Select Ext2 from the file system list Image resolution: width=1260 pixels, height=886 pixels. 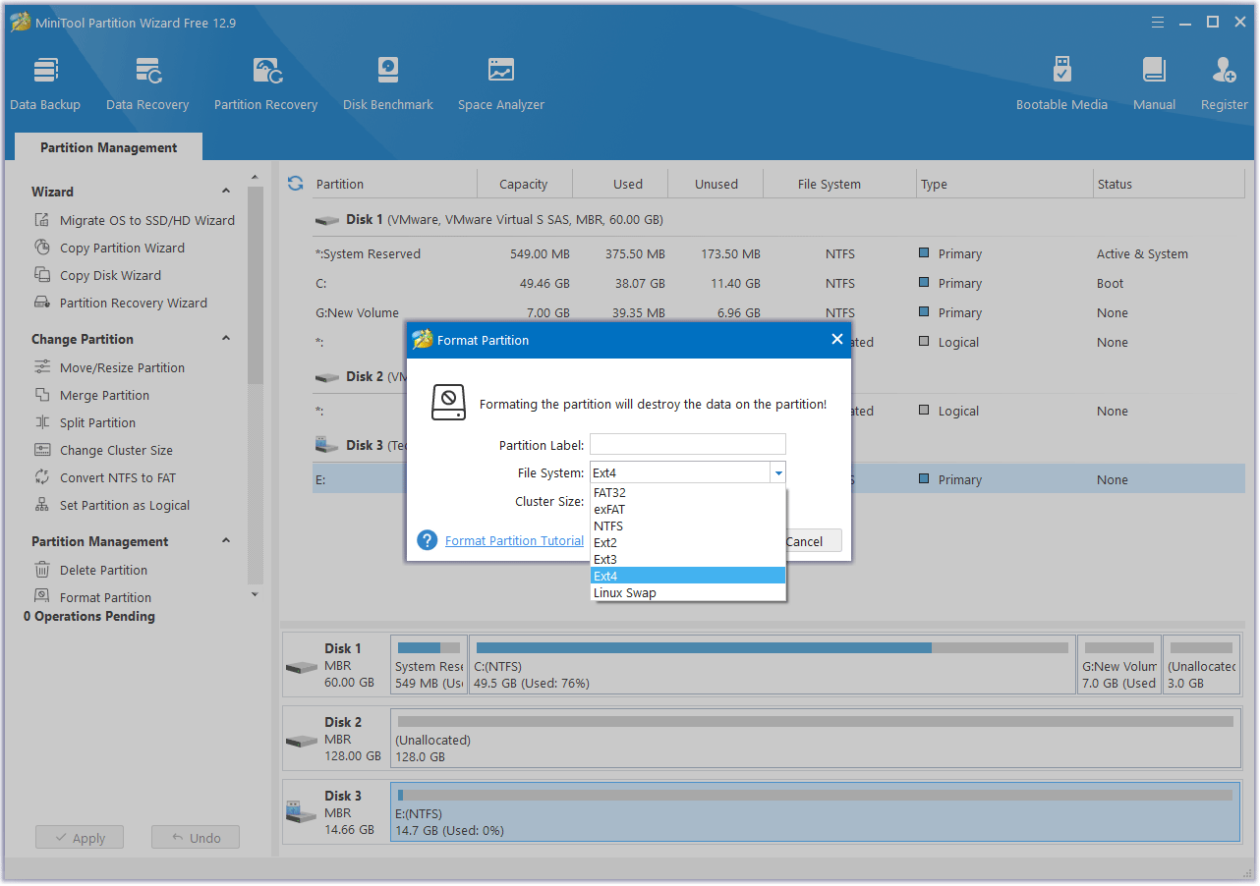(688, 543)
